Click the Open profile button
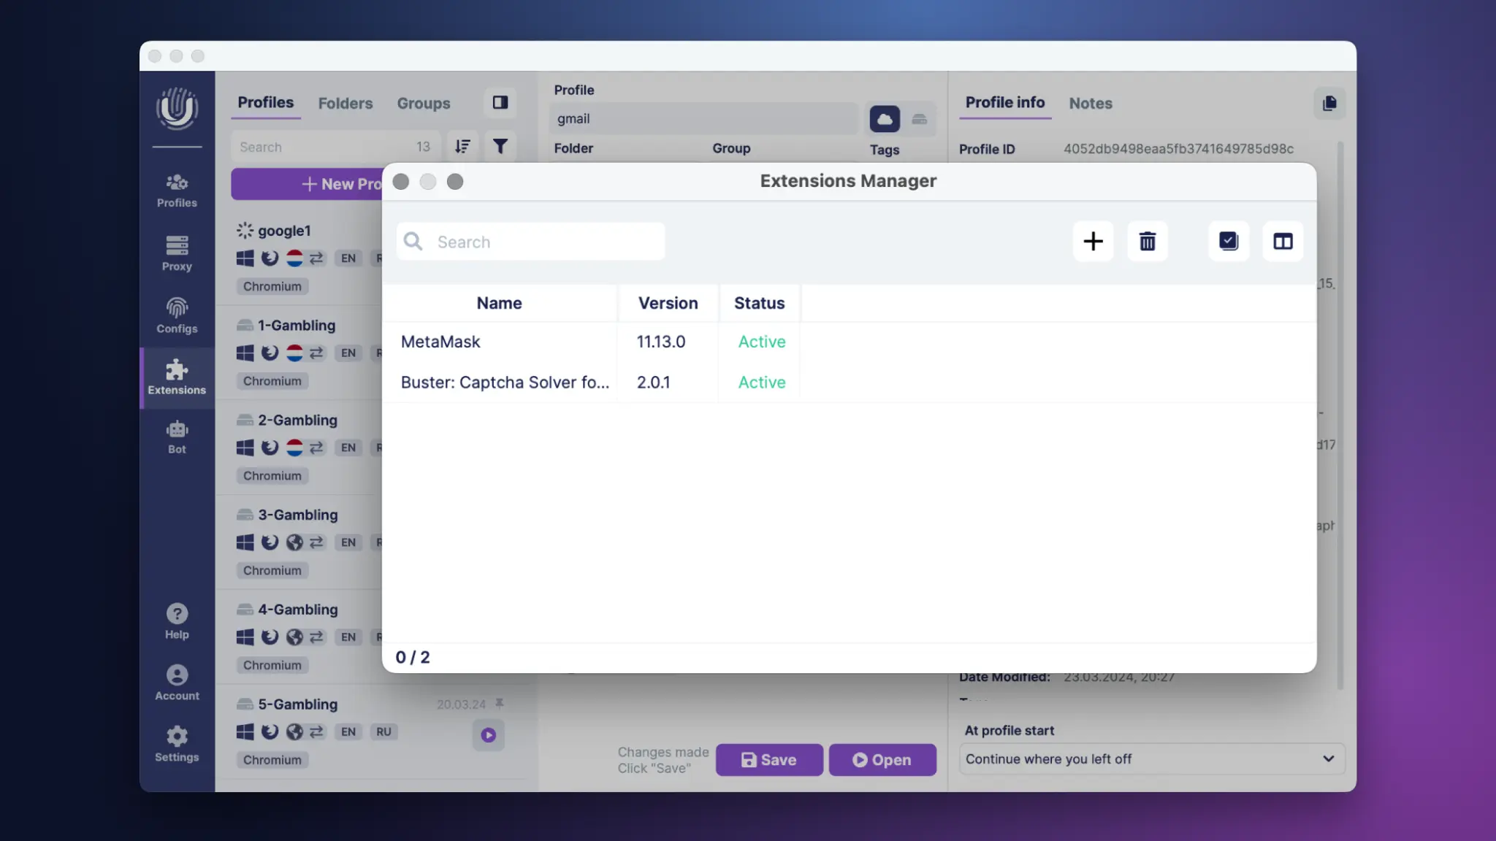Screen dimensions: 1496x841 [x=882, y=759]
